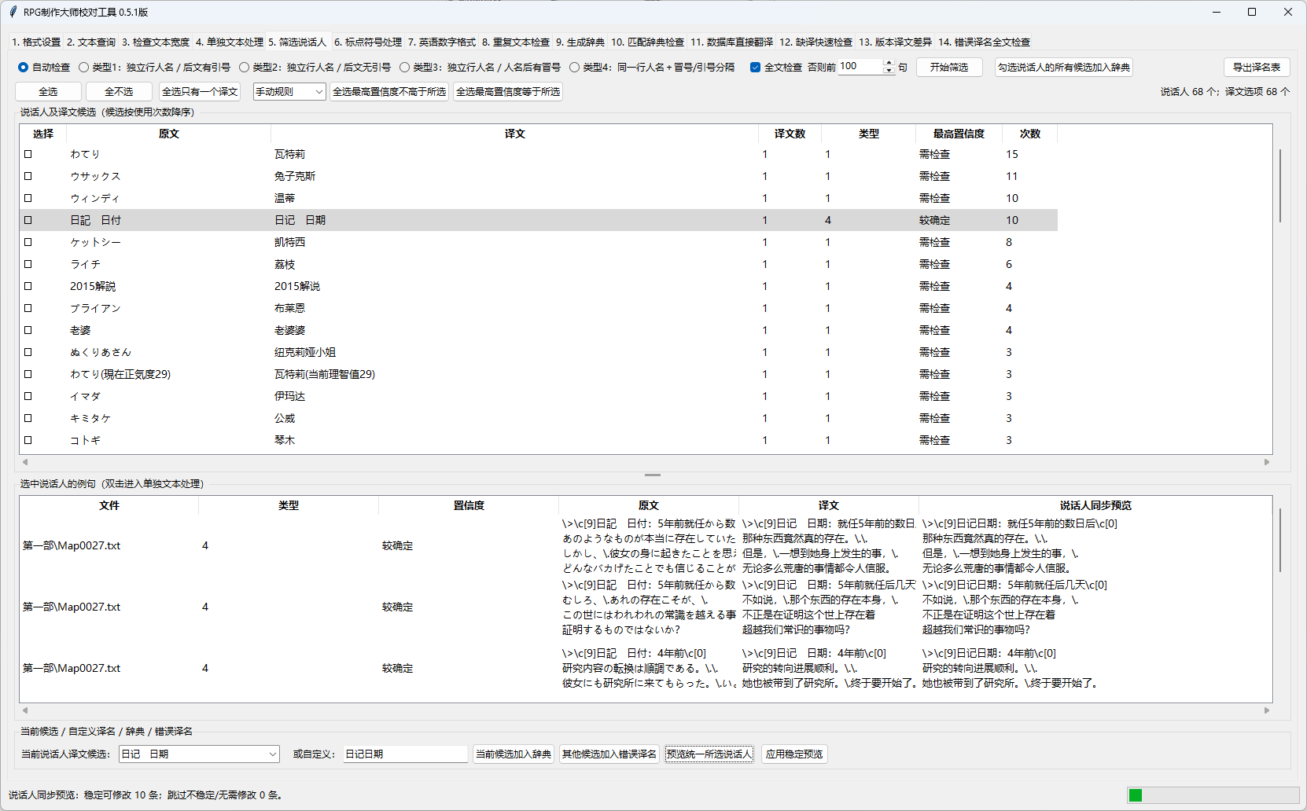Click 全选最高置信度等于所选 button
The width and height of the screenshot is (1307, 811).
point(508,92)
